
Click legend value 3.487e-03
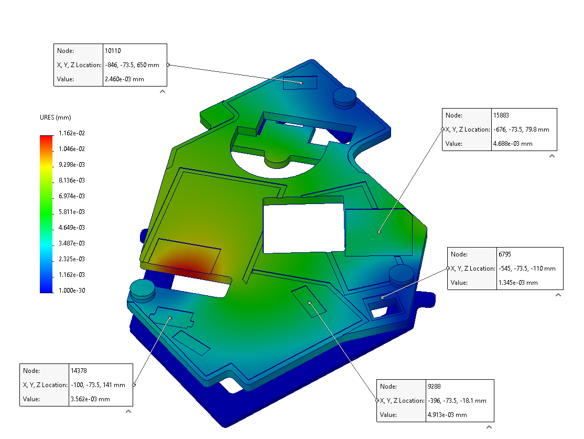(71, 243)
